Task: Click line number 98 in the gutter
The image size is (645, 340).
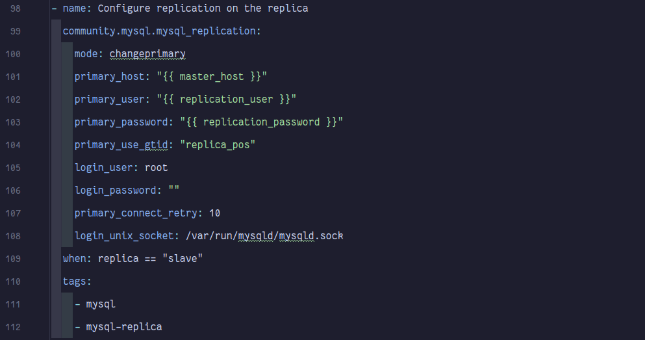Action: tap(14, 8)
